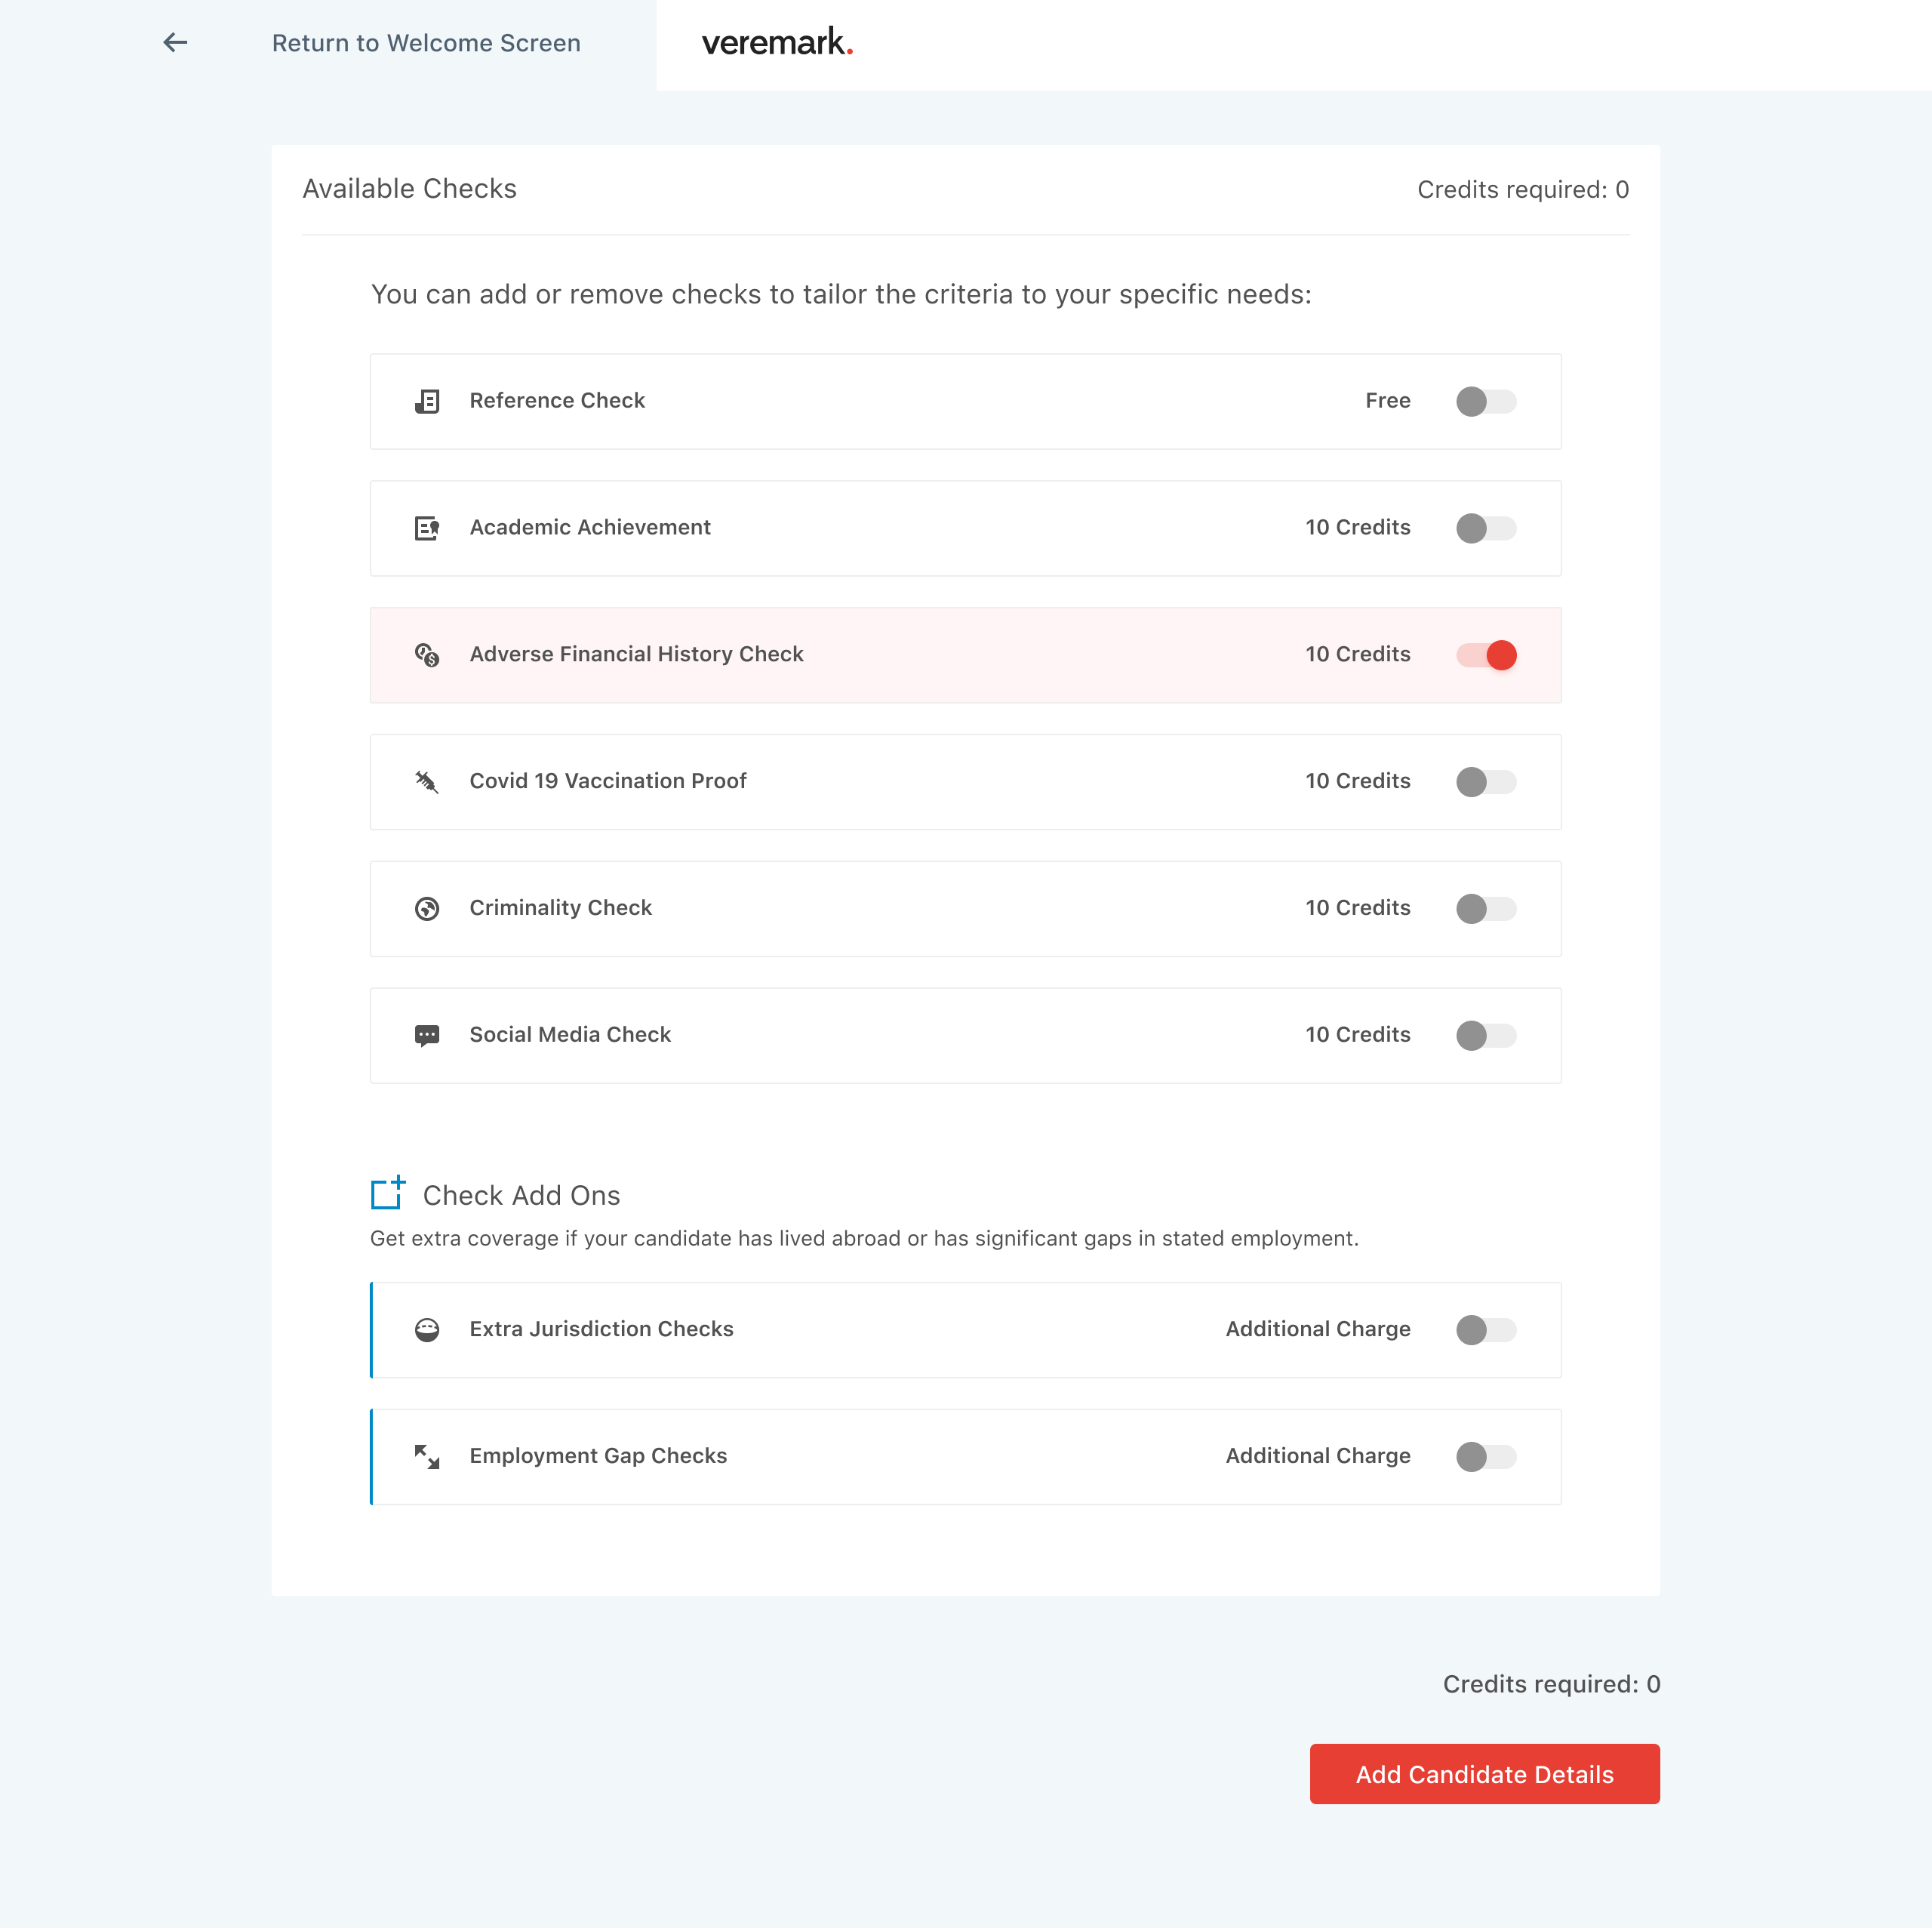This screenshot has height=1928, width=1932.
Task: Click the back arrow icon
Action: pyautogui.click(x=175, y=43)
